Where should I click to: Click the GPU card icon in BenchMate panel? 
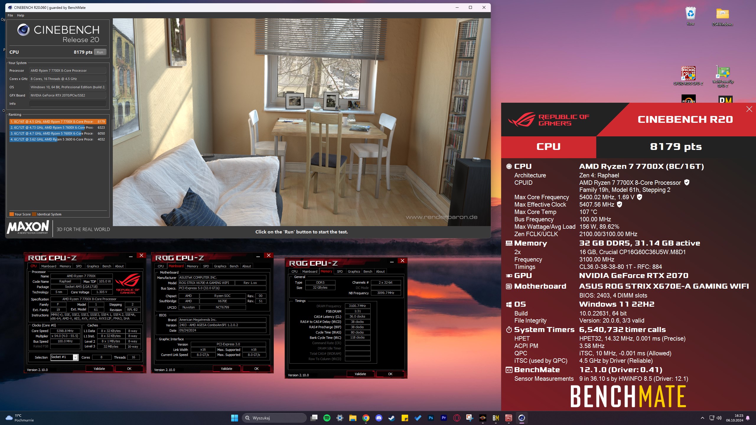pyautogui.click(x=509, y=276)
